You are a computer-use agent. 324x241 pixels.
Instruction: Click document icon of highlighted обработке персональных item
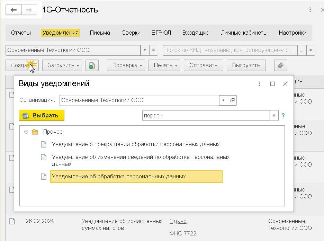(x=44, y=177)
